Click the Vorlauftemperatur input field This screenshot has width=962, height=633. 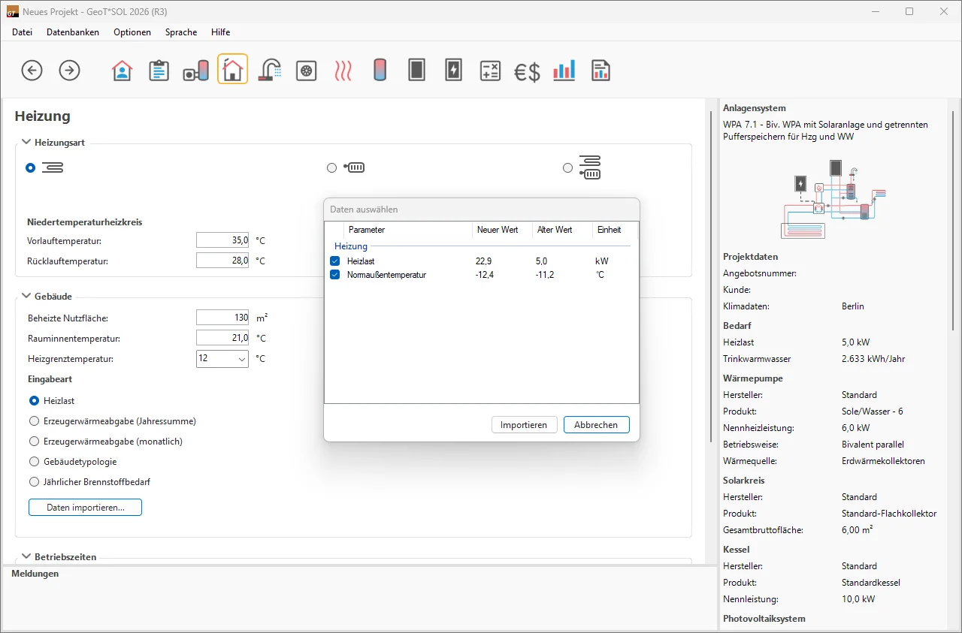pyautogui.click(x=222, y=240)
